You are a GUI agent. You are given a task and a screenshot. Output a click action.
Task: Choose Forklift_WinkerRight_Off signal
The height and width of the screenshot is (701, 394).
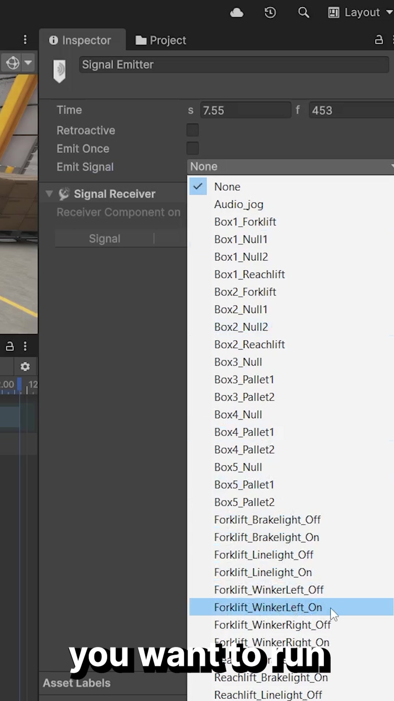(291, 625)
